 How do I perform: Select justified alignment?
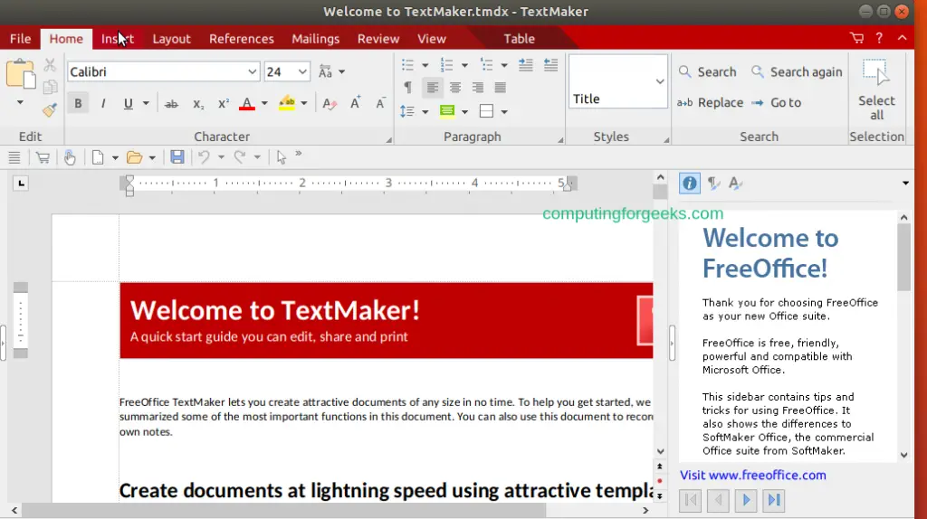(x=500, y=88)
